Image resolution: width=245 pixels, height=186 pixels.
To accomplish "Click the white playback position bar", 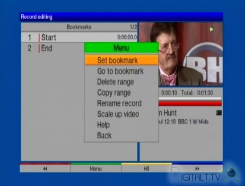I will (x=190, y=99).
